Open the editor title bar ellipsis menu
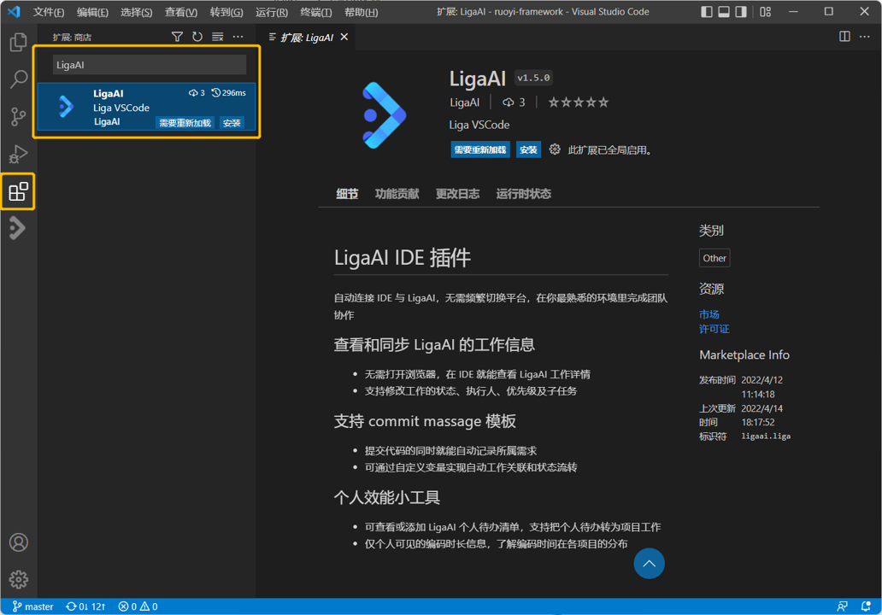 [864, 37]
